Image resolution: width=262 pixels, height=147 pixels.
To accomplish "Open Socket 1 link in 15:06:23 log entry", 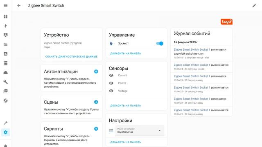I will [x=192, y=76].
